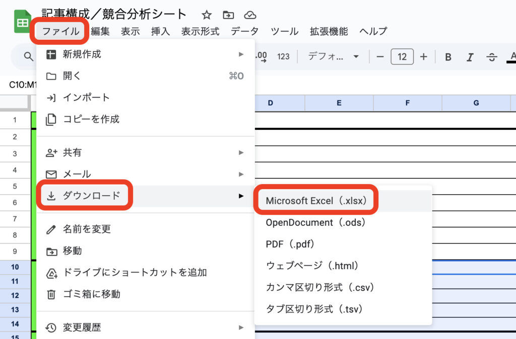Decrease font size with the minus button
516x339 pixels.
pos(380,57)
